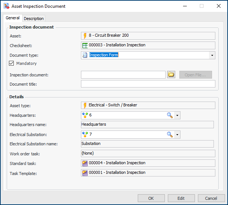Click the green checksheet grid icon
Screen dimensions: 228x205
coord(85,45)
